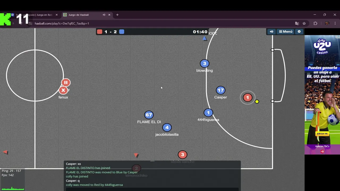Open Haxball settings gear icon
Image resolution: width=340 pixels, height=191 pixels.
point(299,32)
